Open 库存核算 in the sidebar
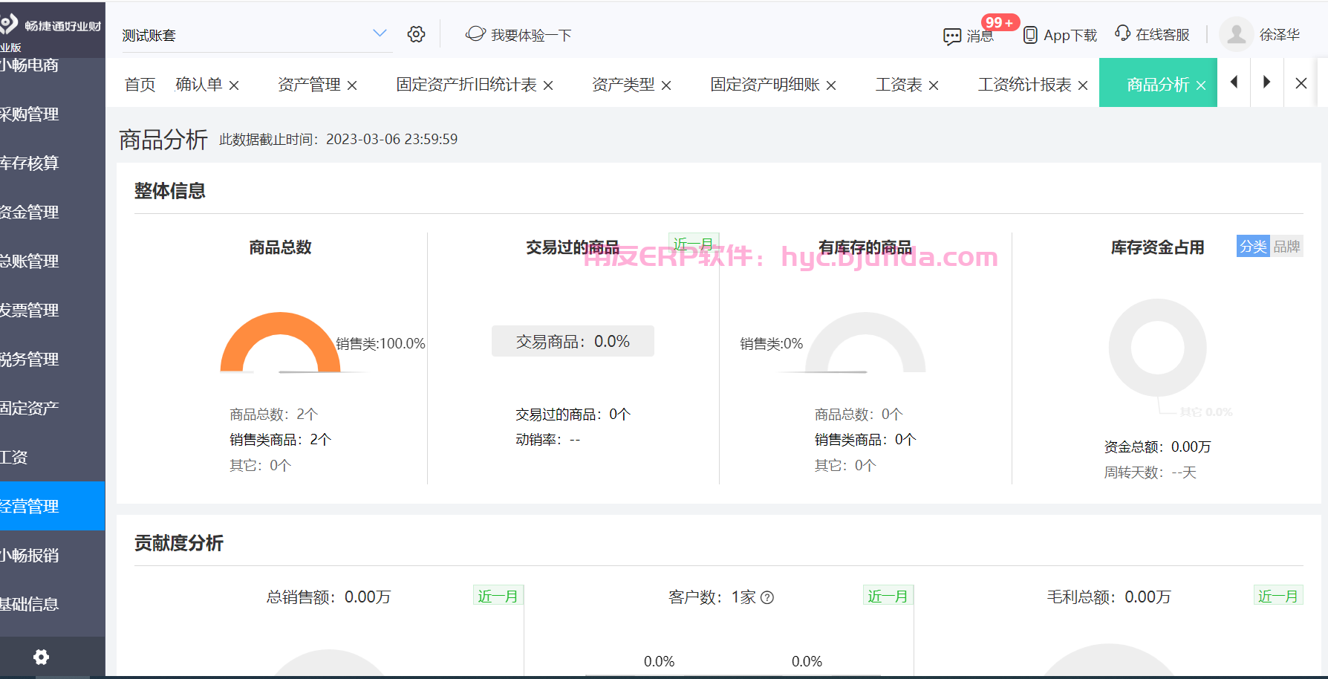1328x679 pixels. 52,163
